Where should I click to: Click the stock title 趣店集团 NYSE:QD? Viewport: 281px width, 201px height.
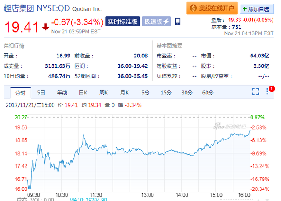[37, 8]
